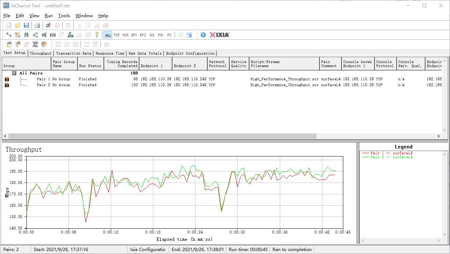This screenshot has width=450, height=254.
Task: Switch to the Response Time tab
Action: 110,54
